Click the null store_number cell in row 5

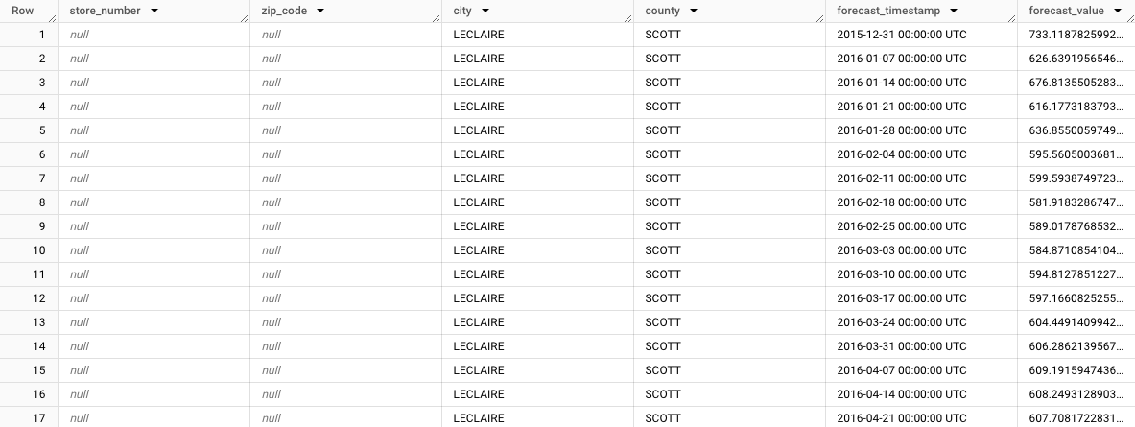[80, 130]
